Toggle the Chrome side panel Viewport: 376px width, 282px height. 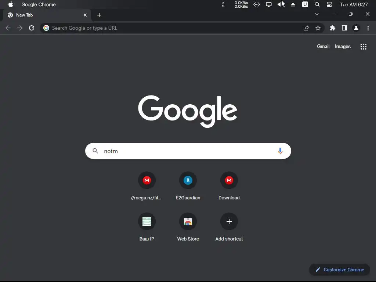[344, 28]
